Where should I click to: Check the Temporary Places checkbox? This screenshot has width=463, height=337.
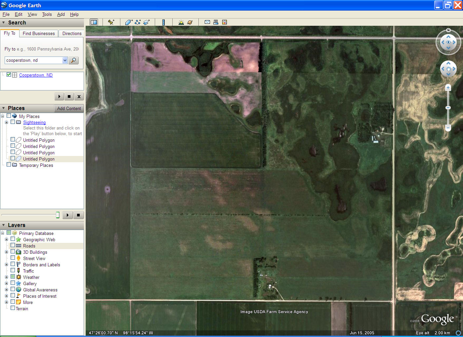(x=9, y=165)
